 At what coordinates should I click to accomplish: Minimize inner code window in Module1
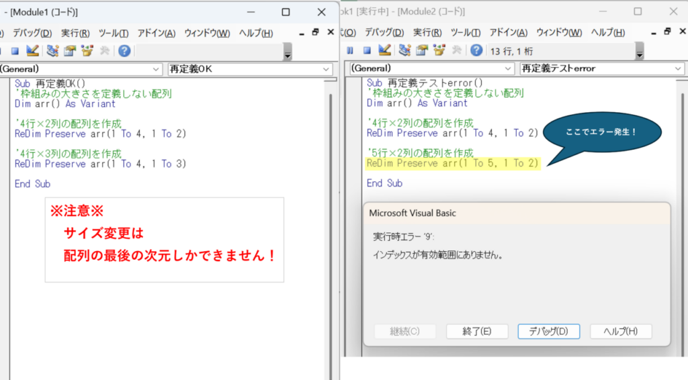302,34
